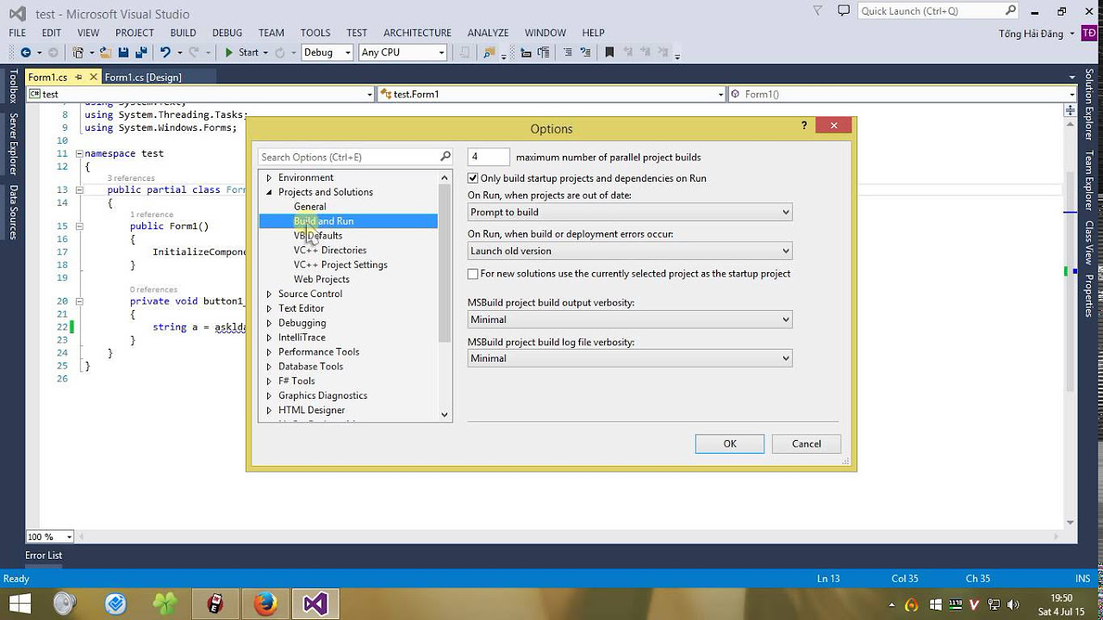Screen dimensions: 1103x620
Task: Select Web Projects in options tree
Action: [321, 279]
